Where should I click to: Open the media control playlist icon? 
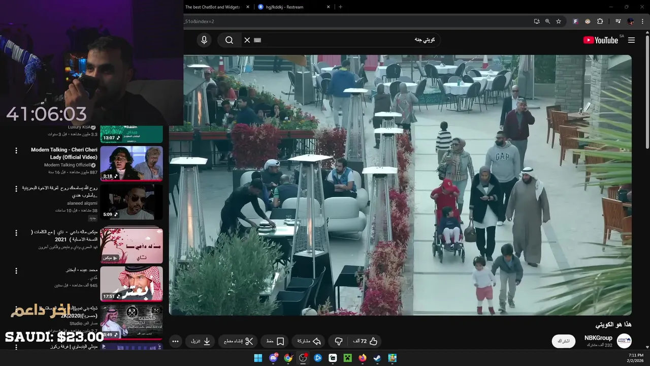click(x=618, y=21)
